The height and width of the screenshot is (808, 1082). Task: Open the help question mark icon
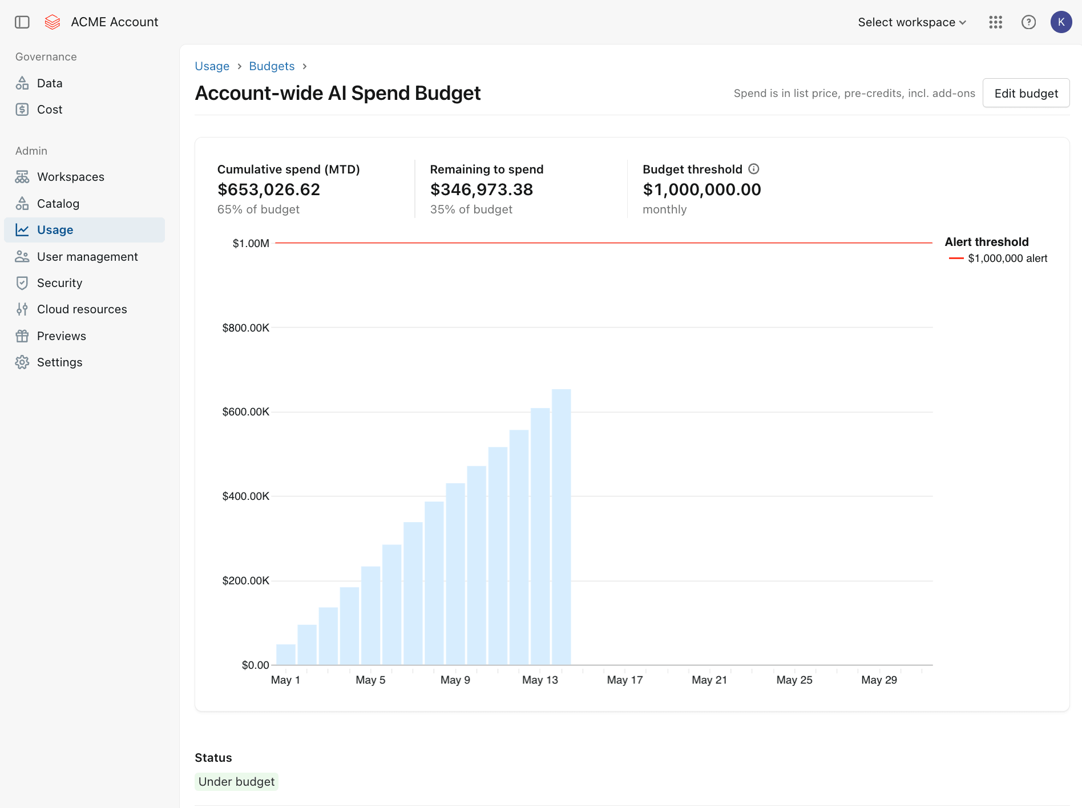click(x=1028, y=22)
